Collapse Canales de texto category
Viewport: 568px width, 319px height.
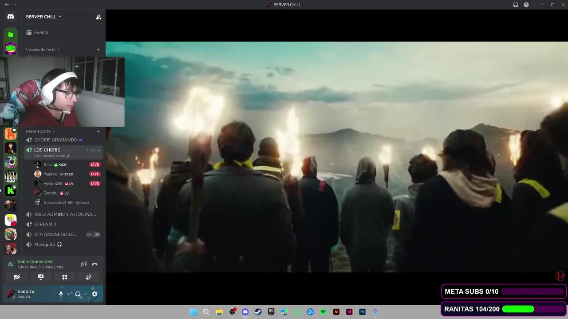(43, 50)
